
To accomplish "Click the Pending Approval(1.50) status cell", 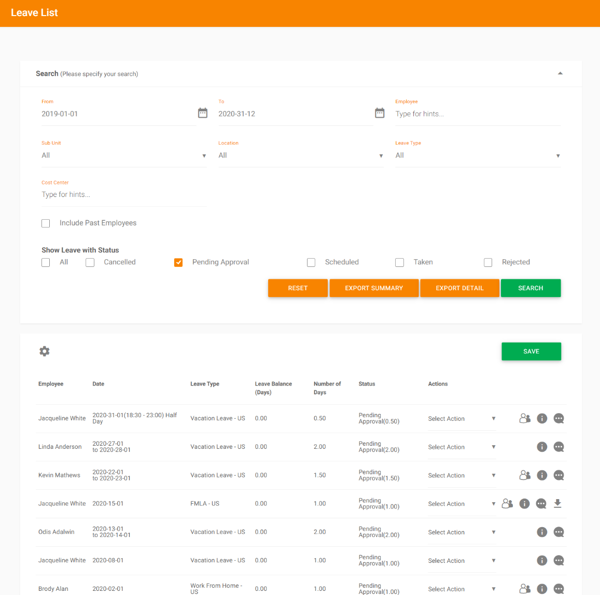I will click(379, 475).
